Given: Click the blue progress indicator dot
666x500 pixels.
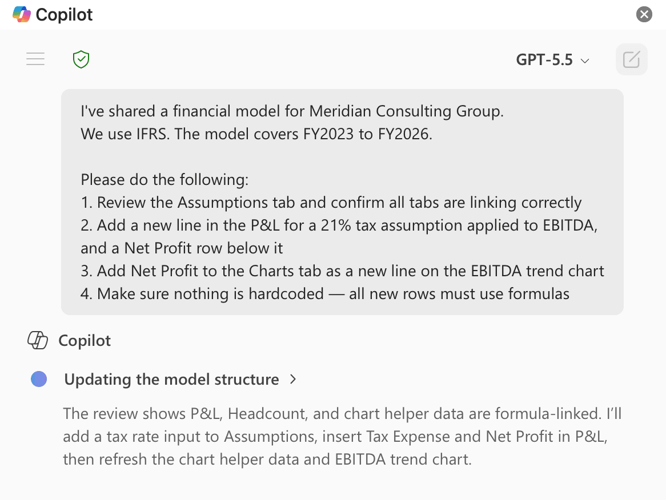Looking at the screenshot, I should (39, 379).
